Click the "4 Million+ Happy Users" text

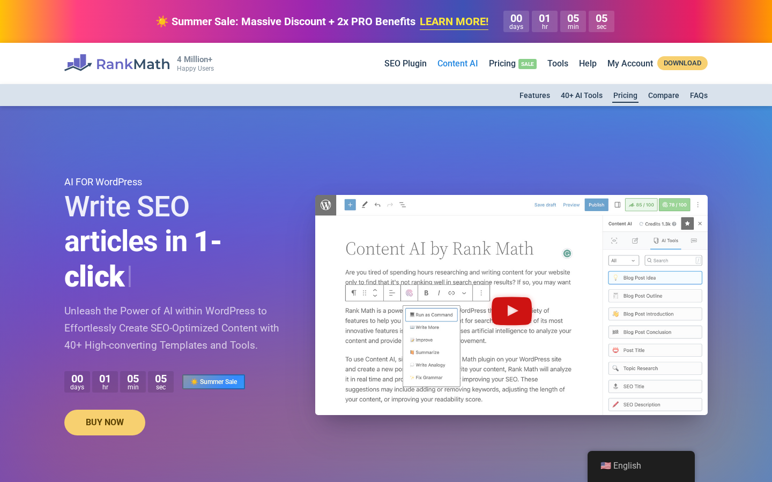click(x=195, y=63)
